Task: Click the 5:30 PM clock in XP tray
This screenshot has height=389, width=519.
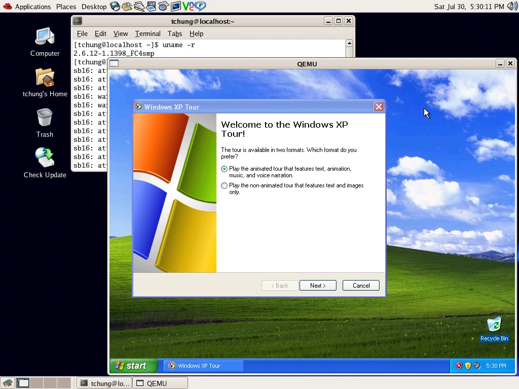Action: (x=496, y=366)
